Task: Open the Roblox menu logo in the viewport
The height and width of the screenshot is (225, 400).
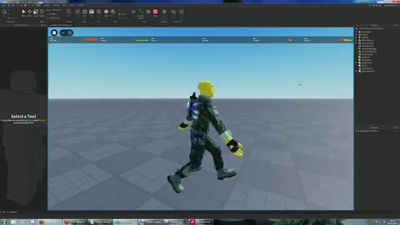Action: tap(54, 32)
